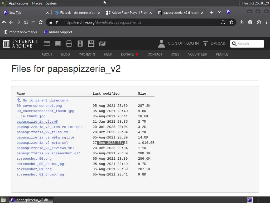270x203 pixels.
Task: Close the papaspizzeria_v2 directory tab
Action: (x=202, y=13)
